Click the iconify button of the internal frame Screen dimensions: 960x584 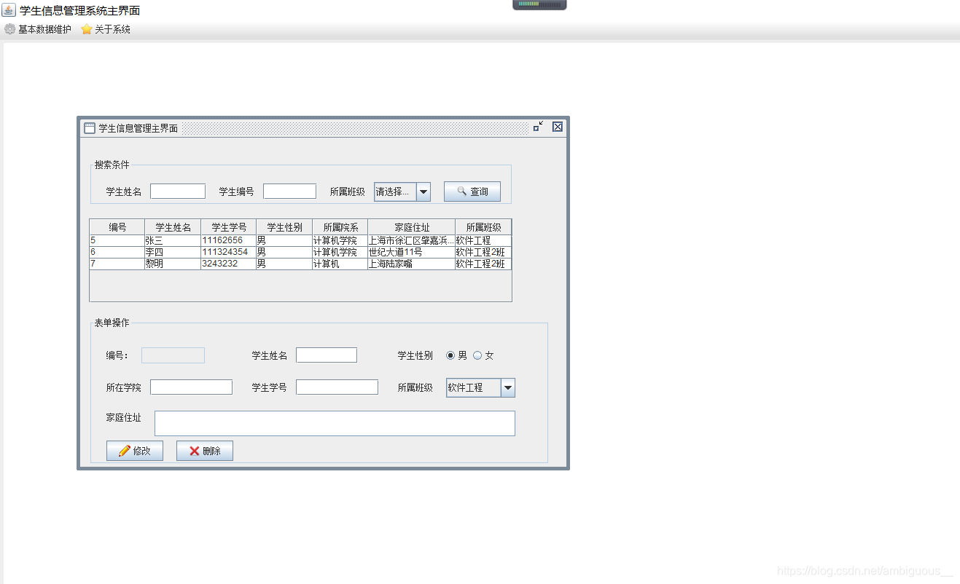point(538,127)
